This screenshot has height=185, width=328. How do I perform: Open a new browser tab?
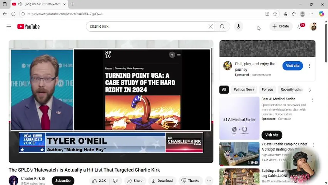click(72, 4)
